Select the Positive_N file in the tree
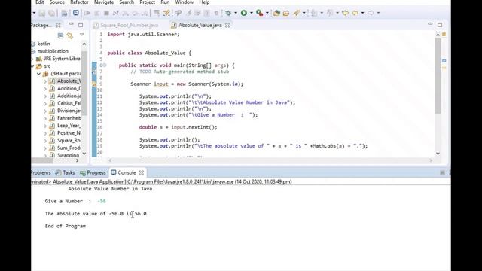 (x=69, y=133)
